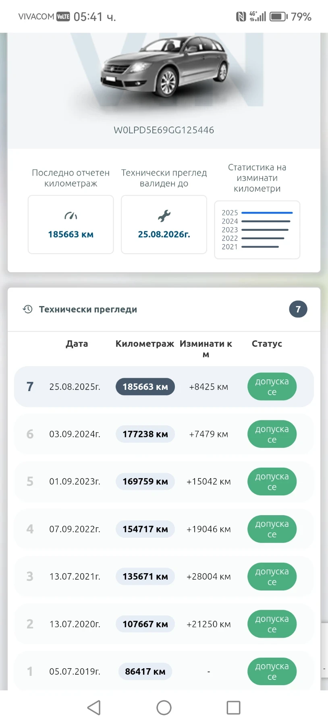Select inspection row dated 01.09.2023г.
328x725 pixels.
(75, 482)
